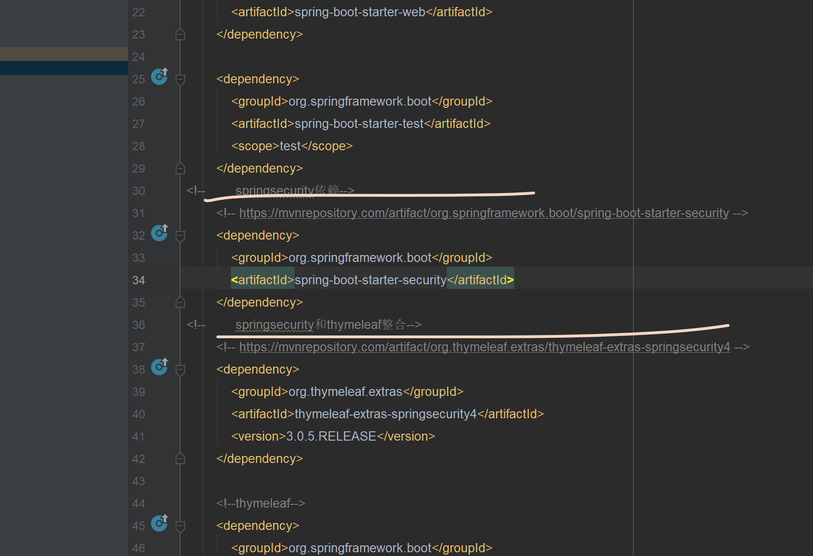This screenshot has width=813, height=556.
Task: Click the dependency gutter icon on line 25
Action: pyautogui.click(x=160, y=76)
